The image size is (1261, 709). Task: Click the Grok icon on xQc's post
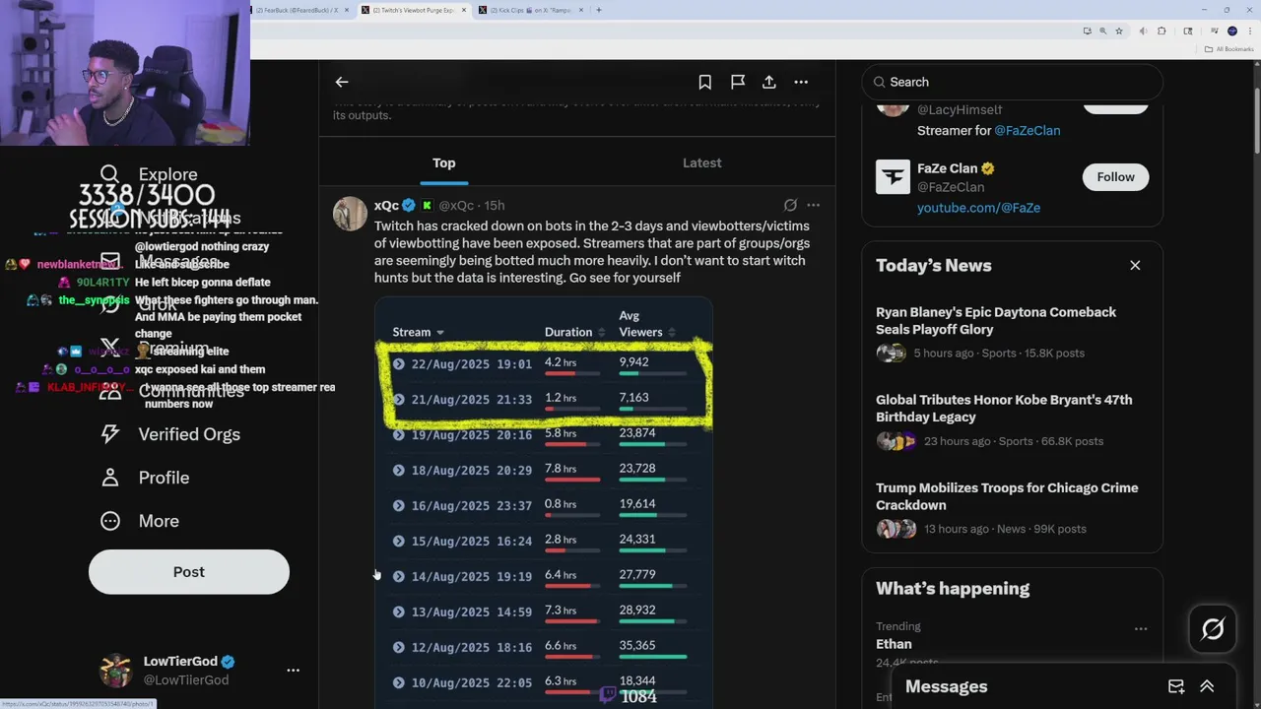pyautogui.click(x=790, y=205)
